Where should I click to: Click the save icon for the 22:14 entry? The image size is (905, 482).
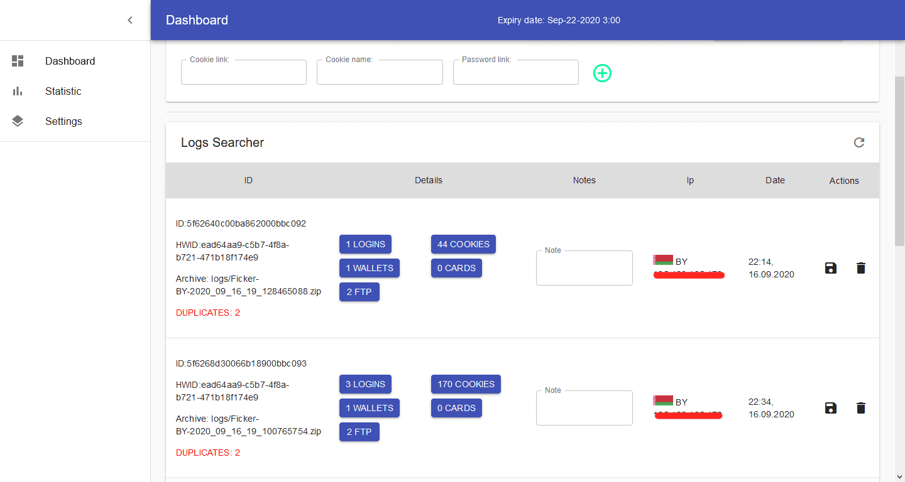831,268
